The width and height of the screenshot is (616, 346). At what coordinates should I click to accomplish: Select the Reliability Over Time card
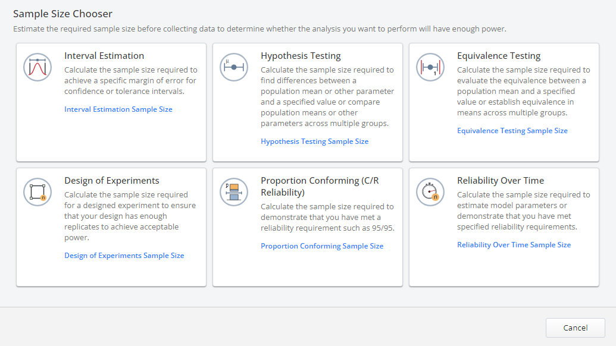(x=504, y=227)
